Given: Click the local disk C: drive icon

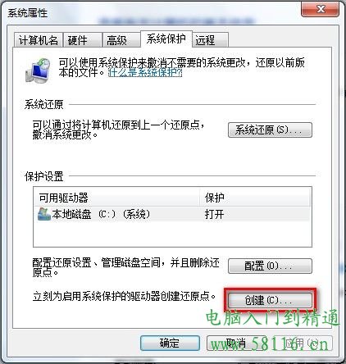Looking at the screenshot, I should [44, 214].
